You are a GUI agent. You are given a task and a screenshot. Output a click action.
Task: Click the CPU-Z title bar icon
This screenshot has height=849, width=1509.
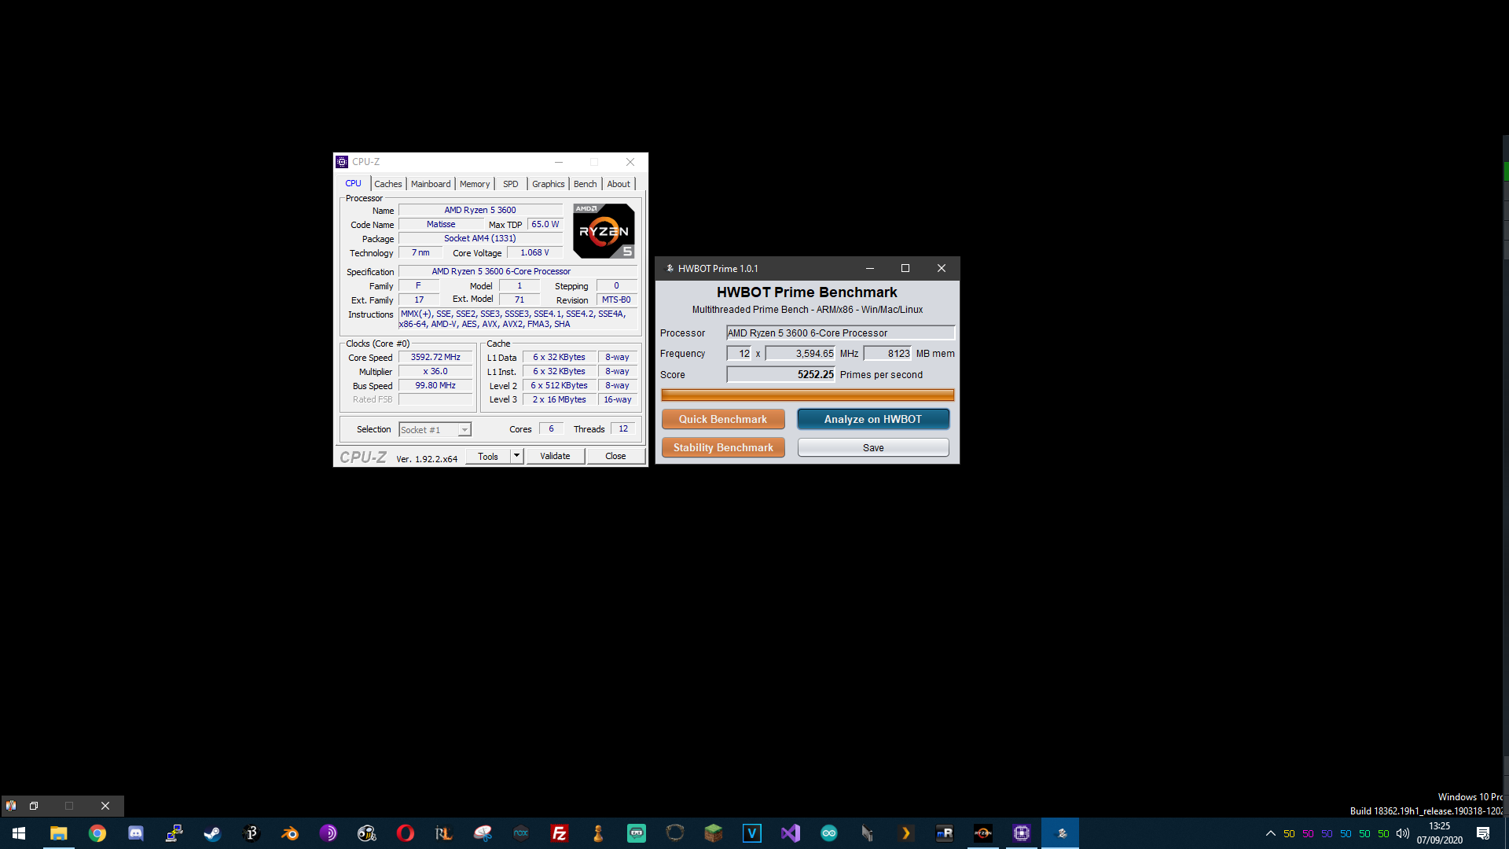click(342, 162)
